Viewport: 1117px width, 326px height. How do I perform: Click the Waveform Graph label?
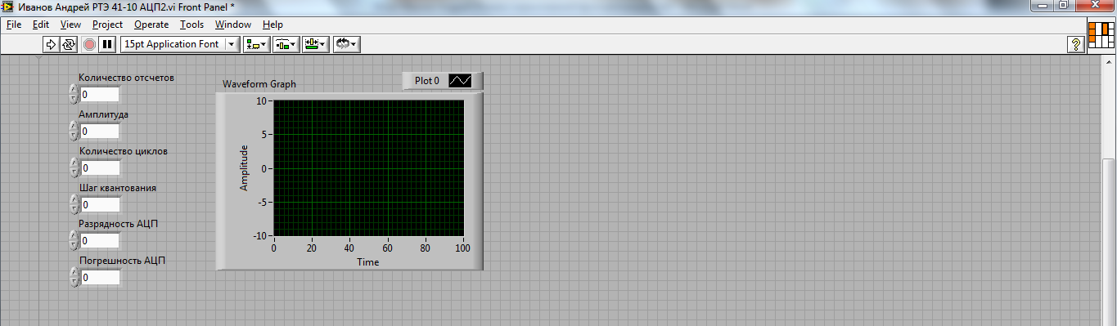point(259,84)
